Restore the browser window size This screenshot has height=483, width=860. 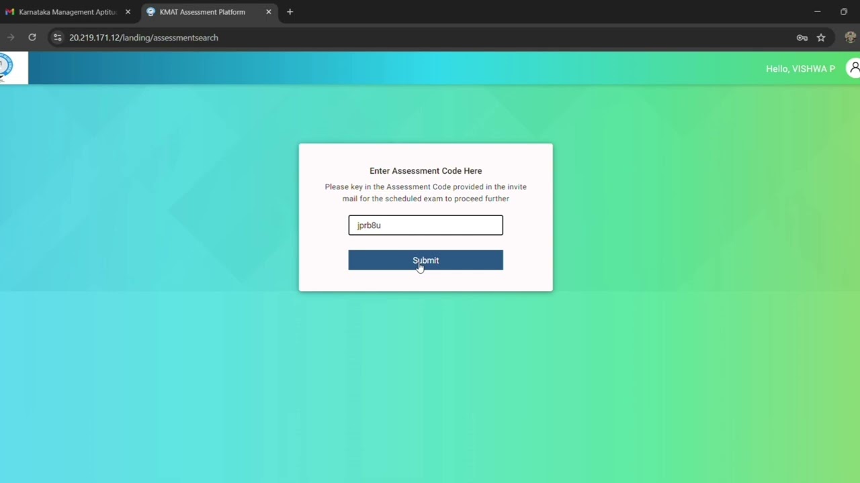point(844,11)
